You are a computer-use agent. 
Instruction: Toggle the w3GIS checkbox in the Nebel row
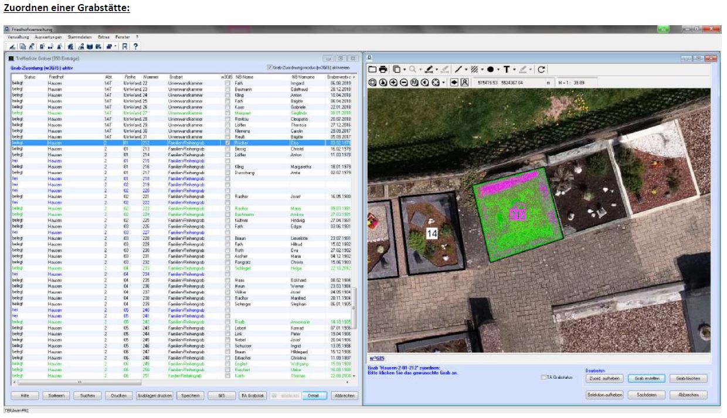[x=227, y=340]
